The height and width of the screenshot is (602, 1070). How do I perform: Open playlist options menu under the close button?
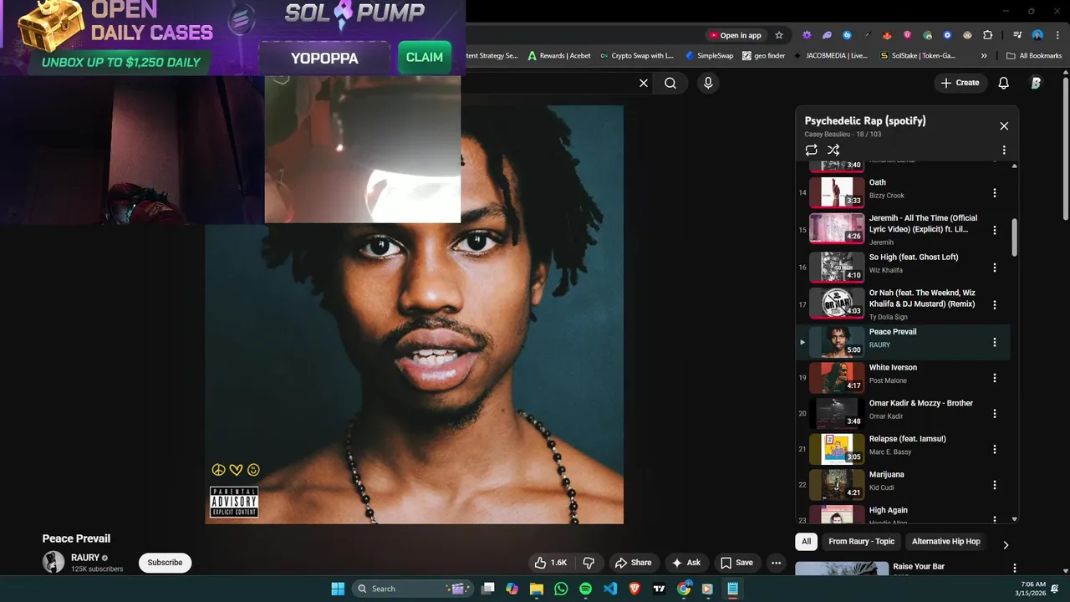click(x=1004, y=150)
